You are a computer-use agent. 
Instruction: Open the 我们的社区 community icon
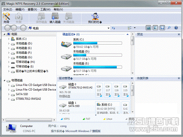(95, 18)
